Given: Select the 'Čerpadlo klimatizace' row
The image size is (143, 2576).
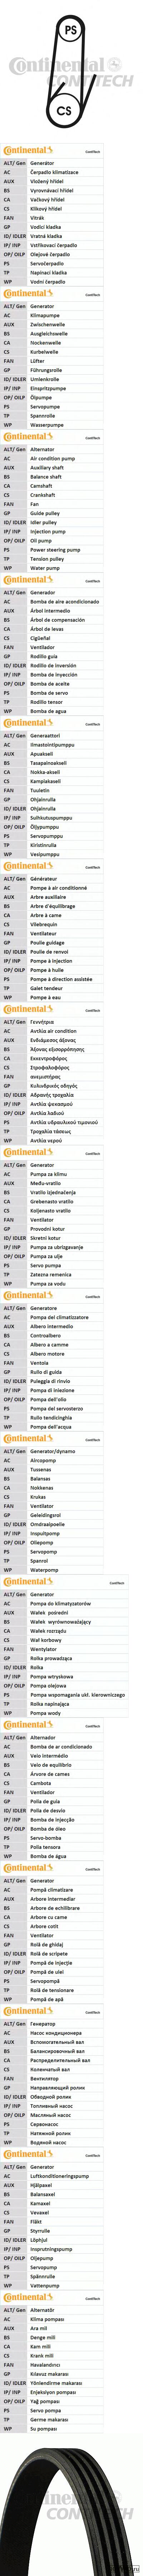Looking at the screenshot, I should pyautogui.click(x=71, y=172).
